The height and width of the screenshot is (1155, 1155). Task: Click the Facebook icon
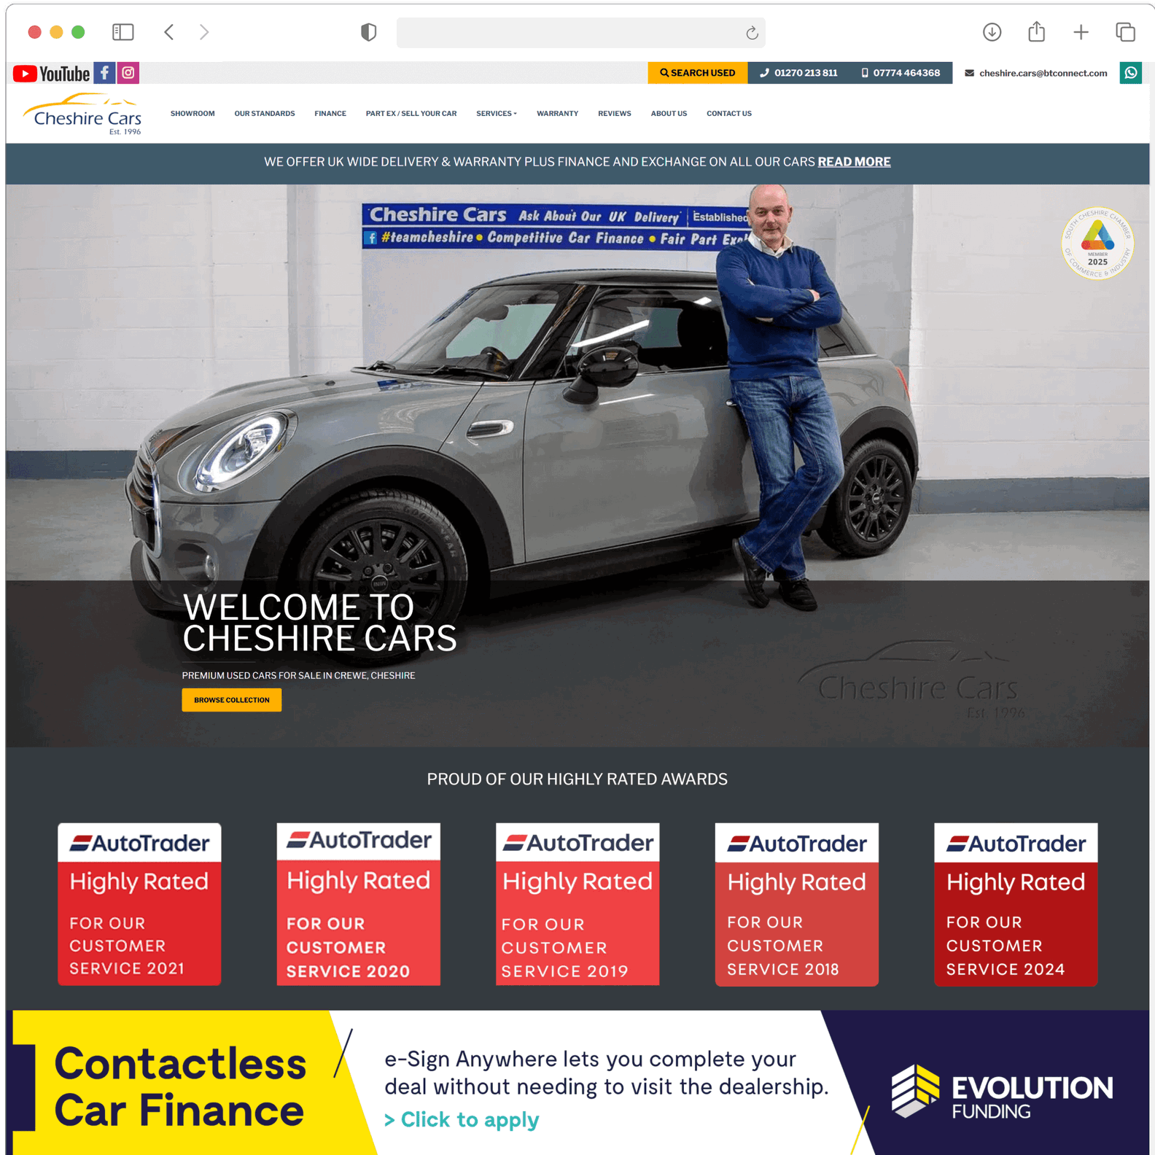(104, 73)
